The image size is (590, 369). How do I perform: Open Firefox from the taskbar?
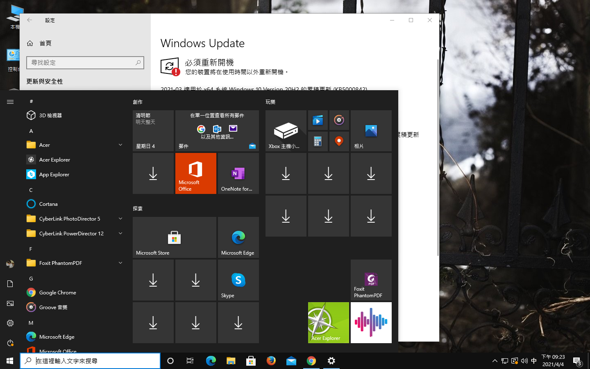pos(271,361)
